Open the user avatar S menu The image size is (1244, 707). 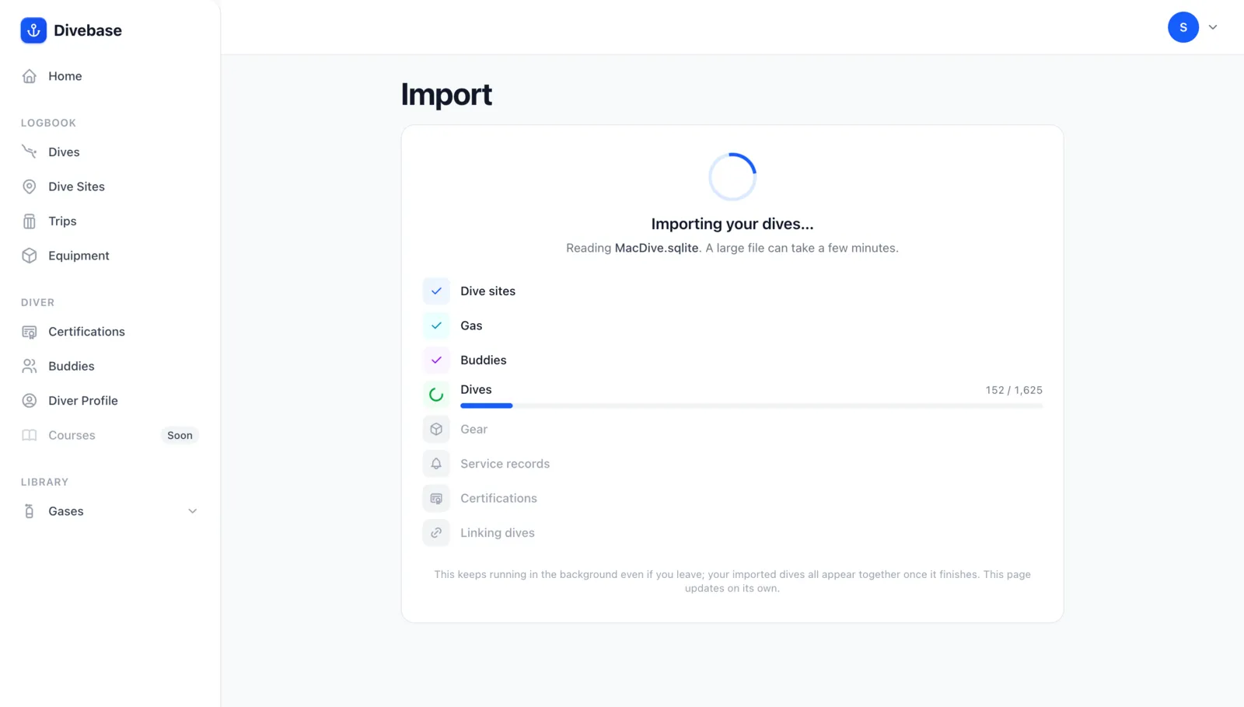click(1183, 27)
